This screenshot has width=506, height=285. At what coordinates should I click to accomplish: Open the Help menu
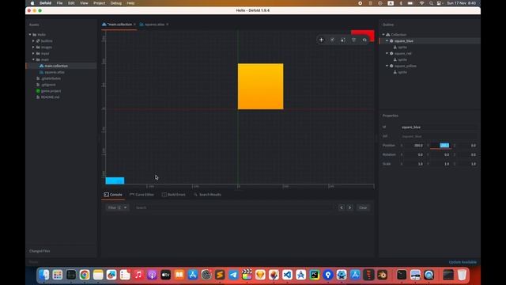point(130,3)
